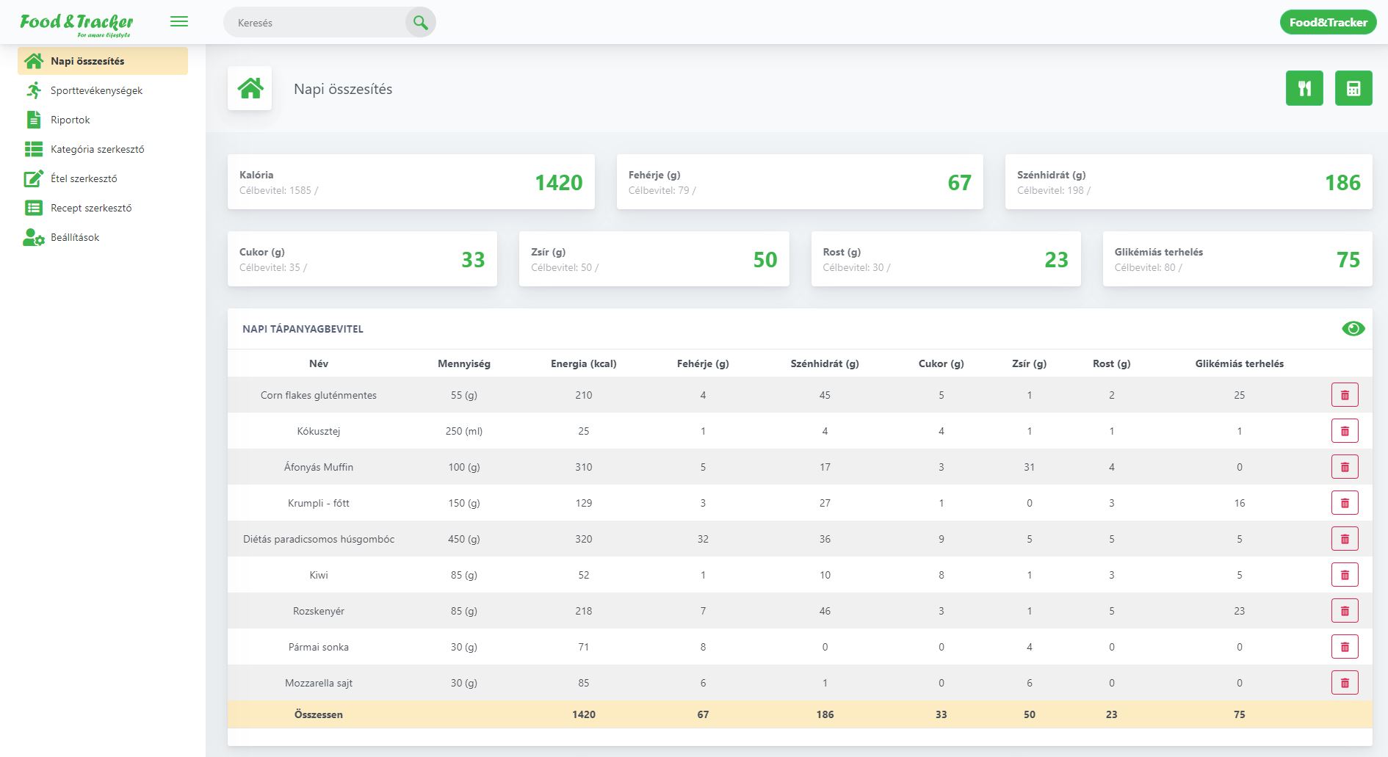Viewport: 1388px width, 757px height.
Task: Click the total energy value 1420 in table
Action: [584, 714]
